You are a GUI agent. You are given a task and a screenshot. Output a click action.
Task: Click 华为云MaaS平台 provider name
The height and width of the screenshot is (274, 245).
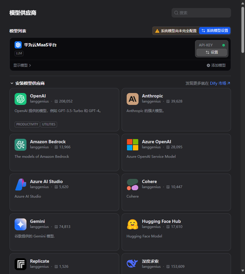40,45
